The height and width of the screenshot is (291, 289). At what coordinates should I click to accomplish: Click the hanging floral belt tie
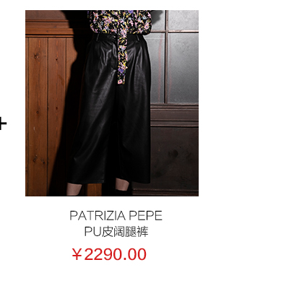click(x=122, y=59)
